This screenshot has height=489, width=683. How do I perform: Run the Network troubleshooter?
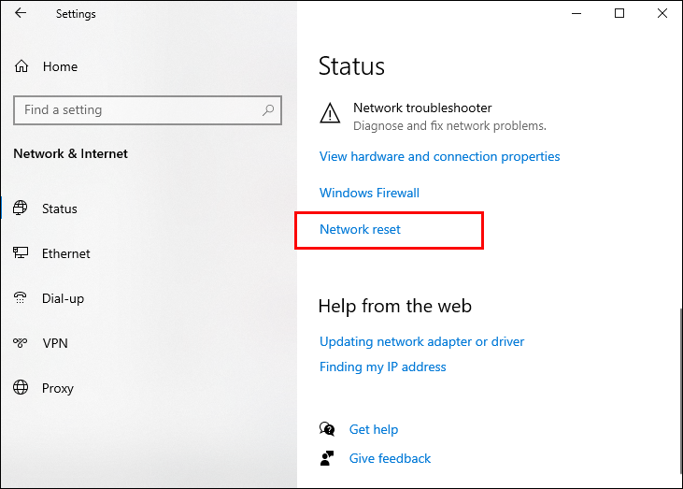(x=422, y=108)
